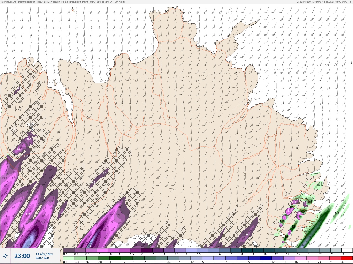353x264 pixels.
Task: Pick the bottom-row green swatch labeled 0.5
Action: [92, 258]
